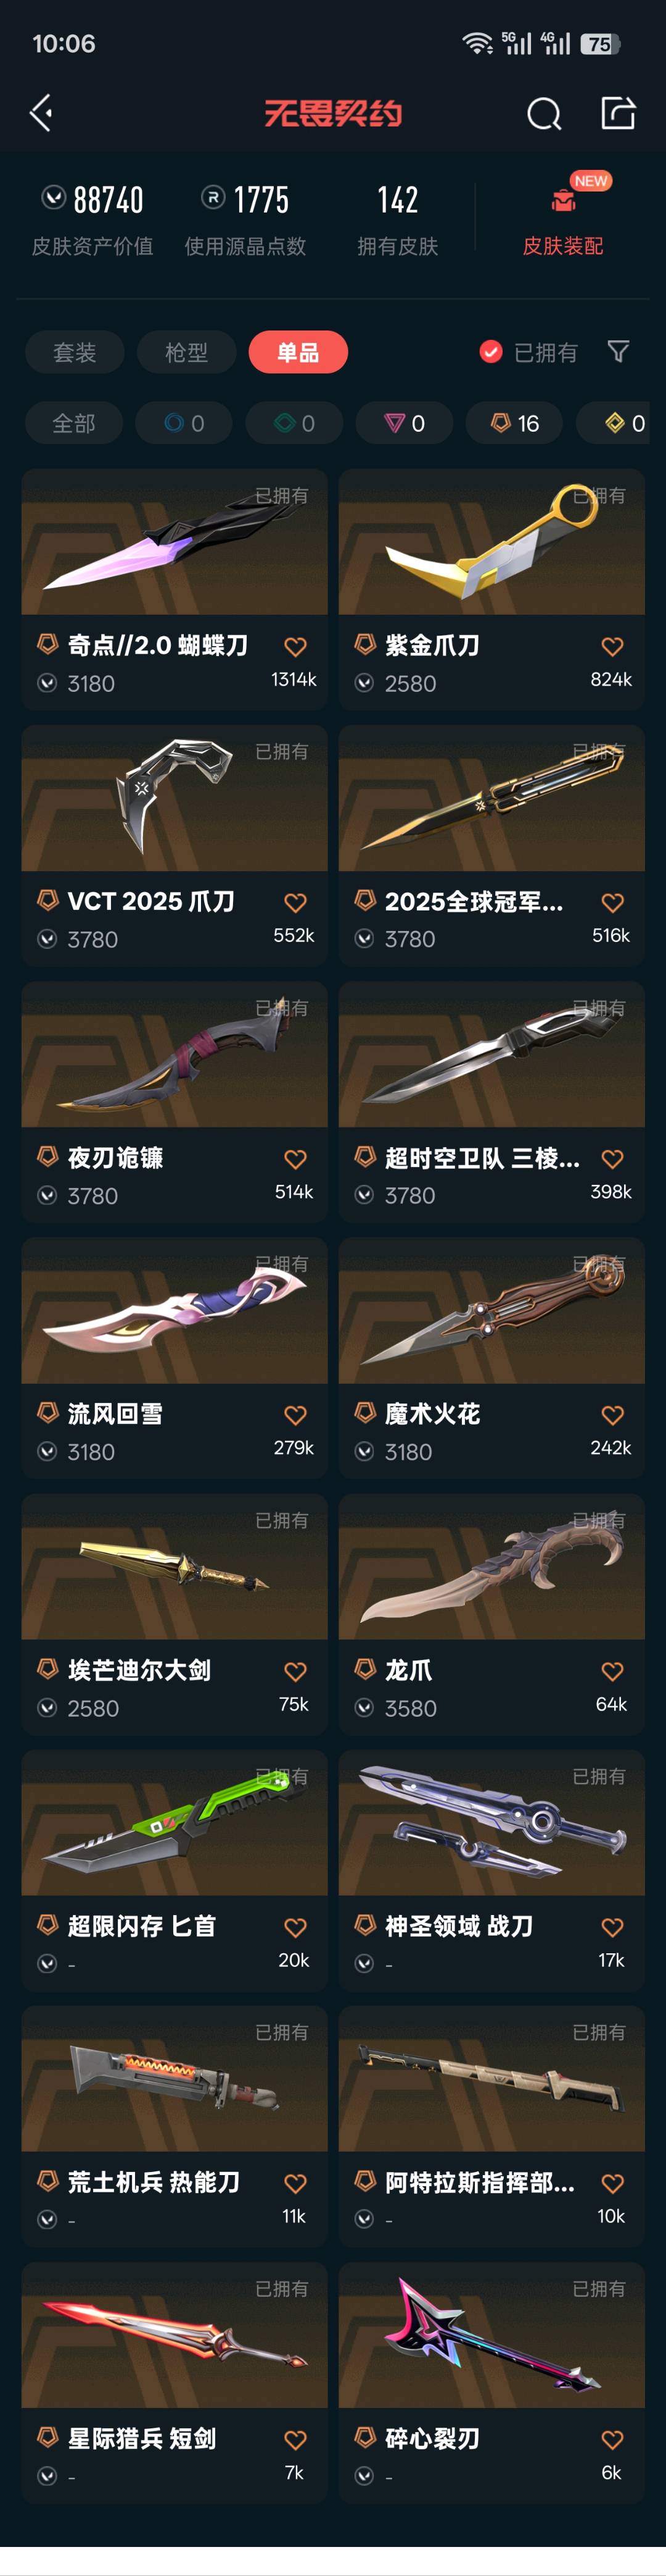Tap the share icon top right
This screenshot has height=2576, width=666.
pyautogui.click(x=618, y=113)
